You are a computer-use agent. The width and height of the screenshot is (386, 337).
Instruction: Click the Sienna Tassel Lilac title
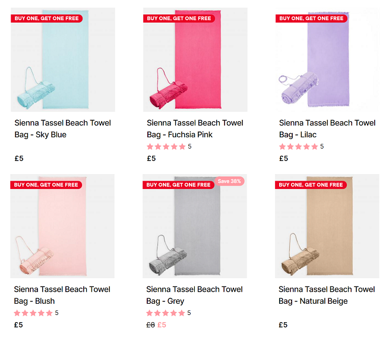pos(327,129)
